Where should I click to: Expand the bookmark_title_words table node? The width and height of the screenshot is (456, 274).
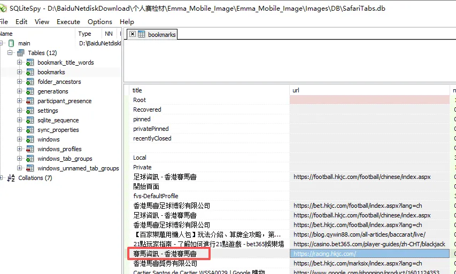(x=19, y=62)
